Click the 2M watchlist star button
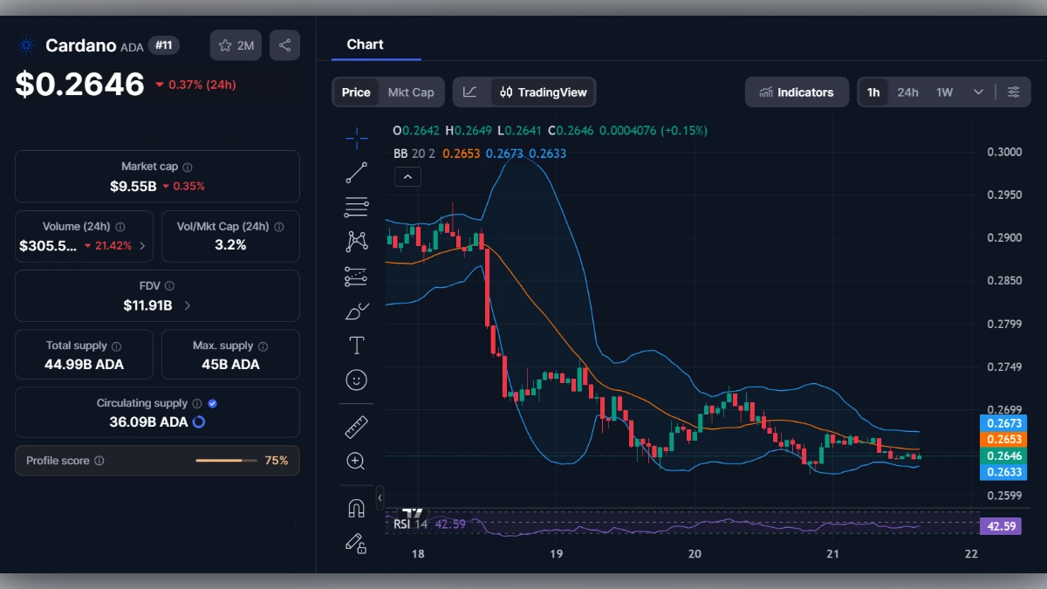This screenshot has height=589, width=1047. 235,45
